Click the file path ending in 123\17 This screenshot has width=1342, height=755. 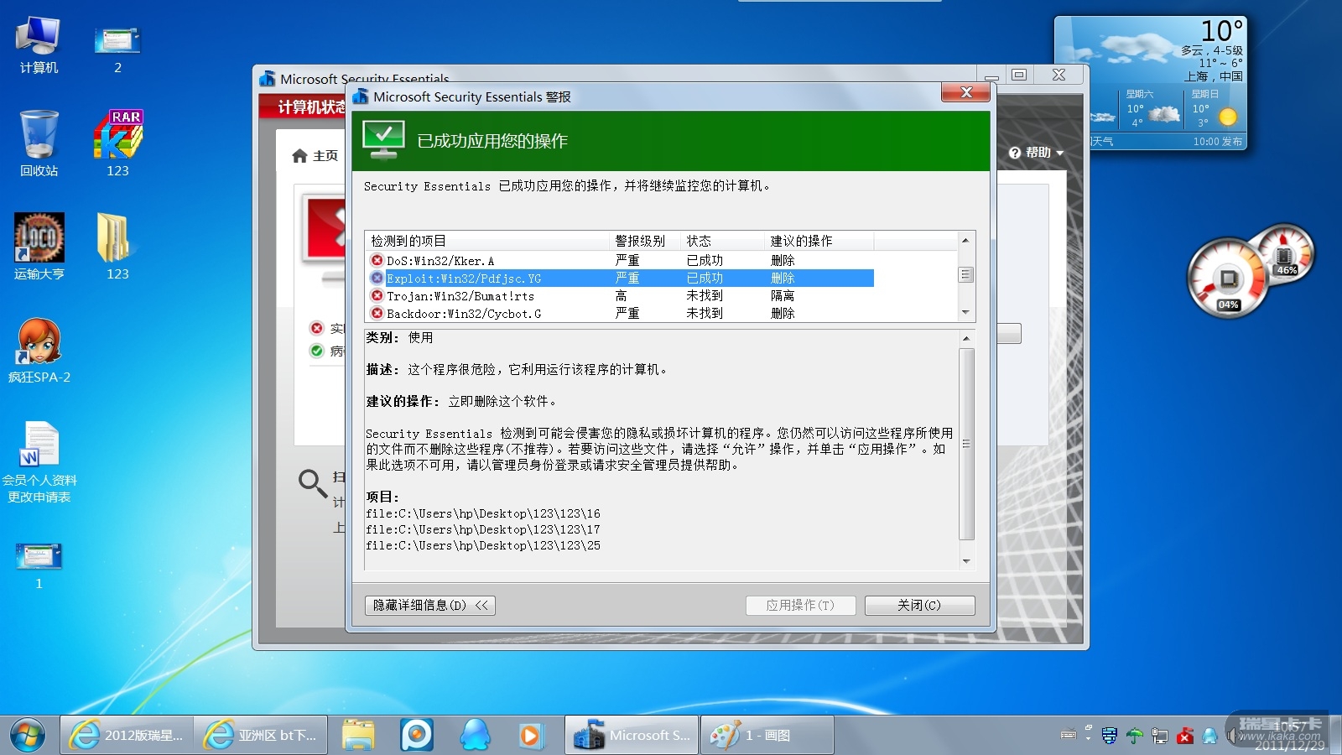pyautogui.click(x=483, y=529)
